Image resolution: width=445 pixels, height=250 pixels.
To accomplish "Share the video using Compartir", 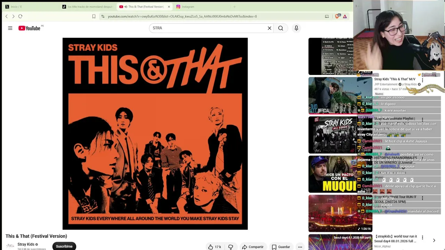I will [x=253, y=247].
